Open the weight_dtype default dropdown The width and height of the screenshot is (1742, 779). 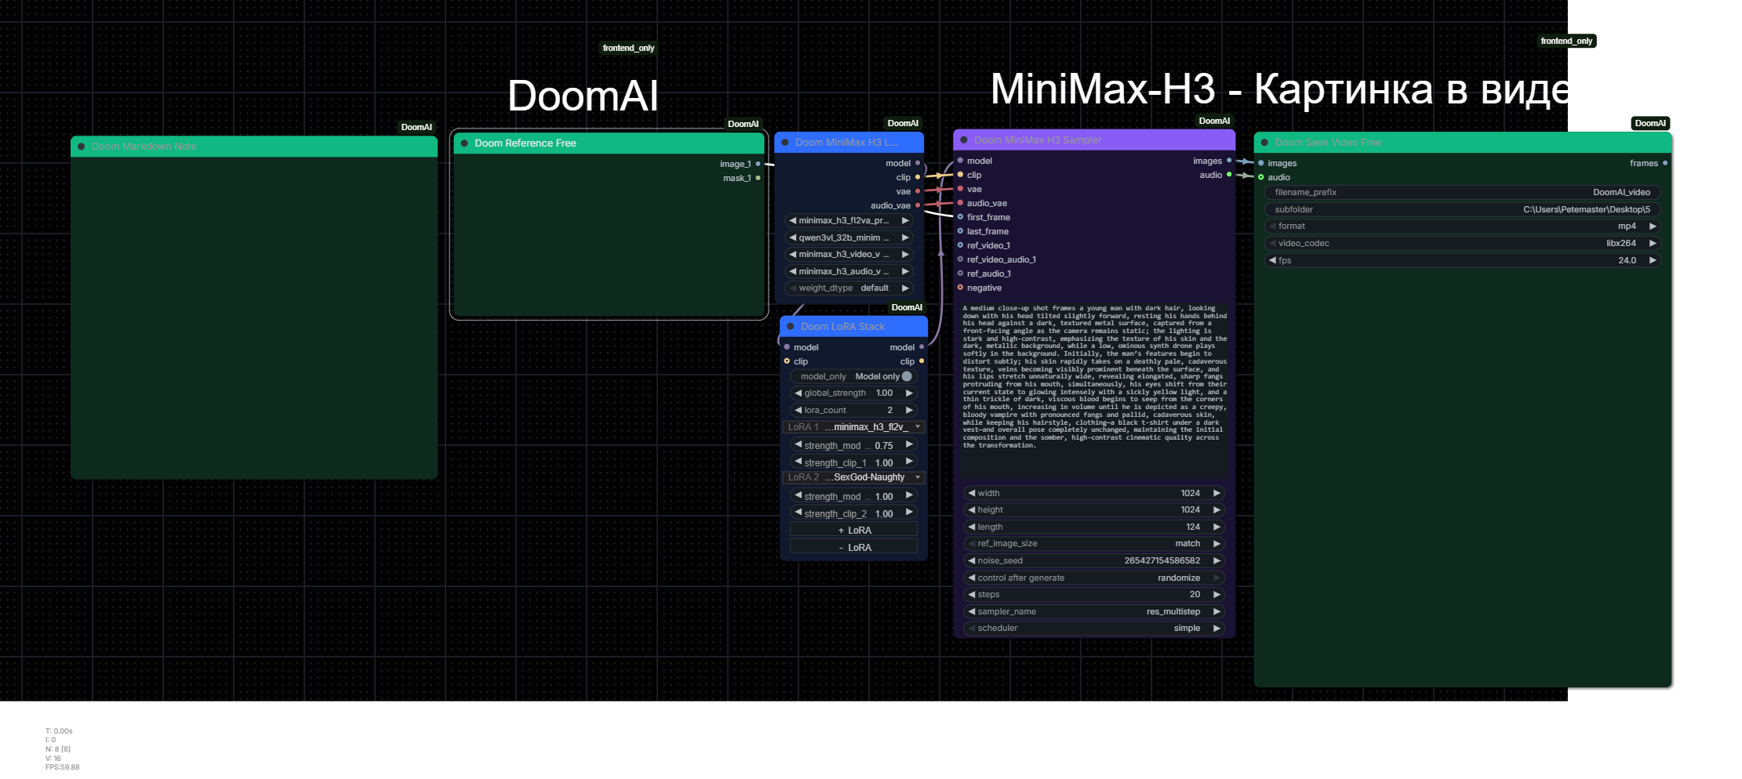tap(849, 288)
